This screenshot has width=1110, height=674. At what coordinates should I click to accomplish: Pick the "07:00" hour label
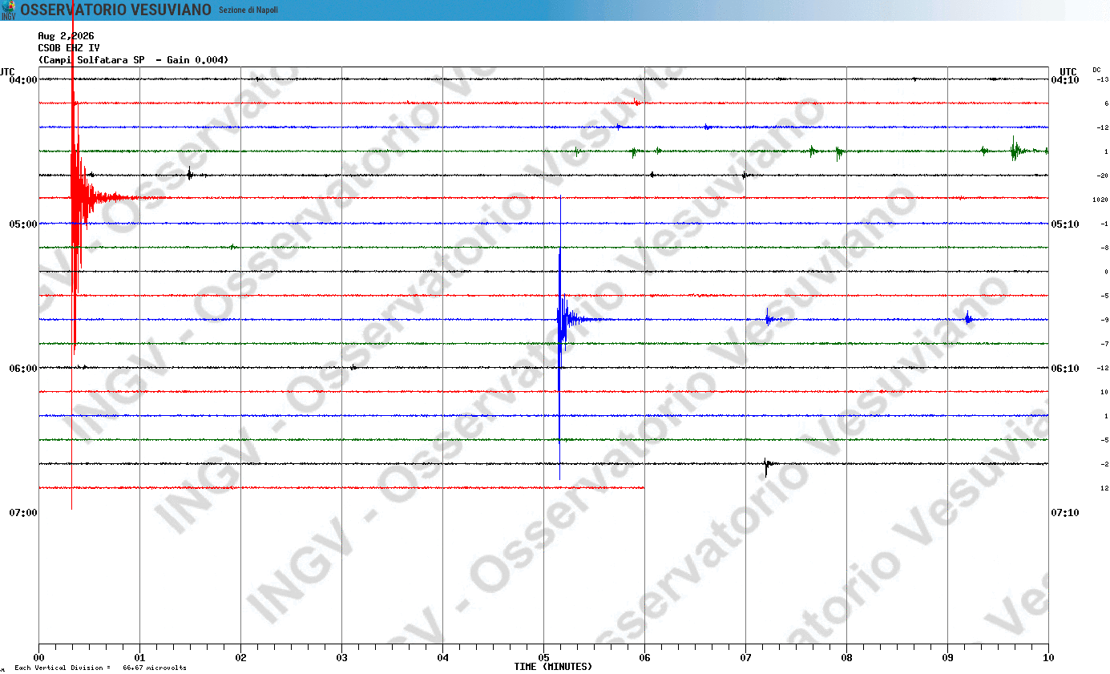pos(23,513)
